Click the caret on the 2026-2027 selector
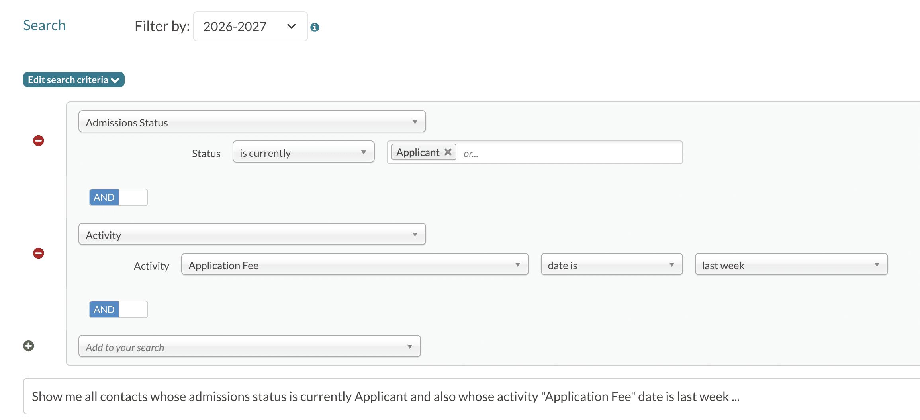920x420 pixels. coord(291,26)
